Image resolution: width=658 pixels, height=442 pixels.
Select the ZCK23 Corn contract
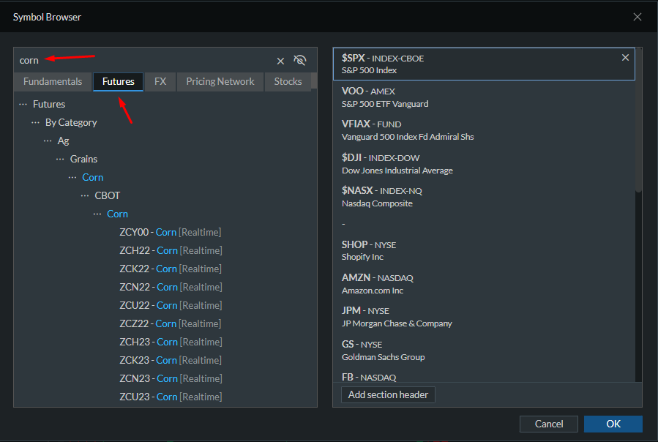pos(171,360)
